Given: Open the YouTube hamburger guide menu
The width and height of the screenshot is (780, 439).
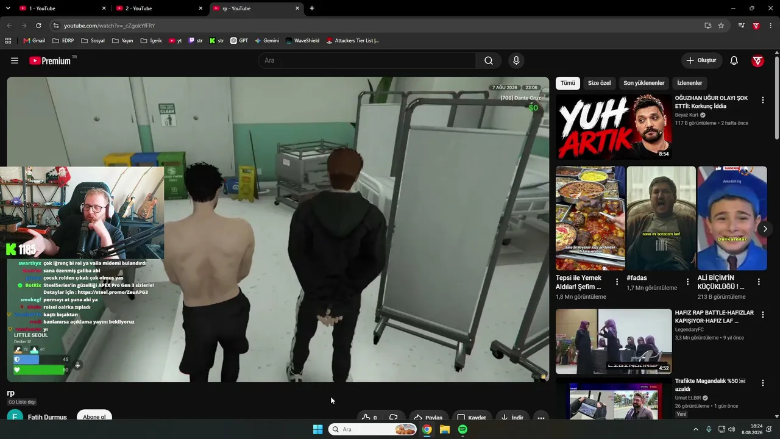Looking at the screenshot, I should pos(15,60).
